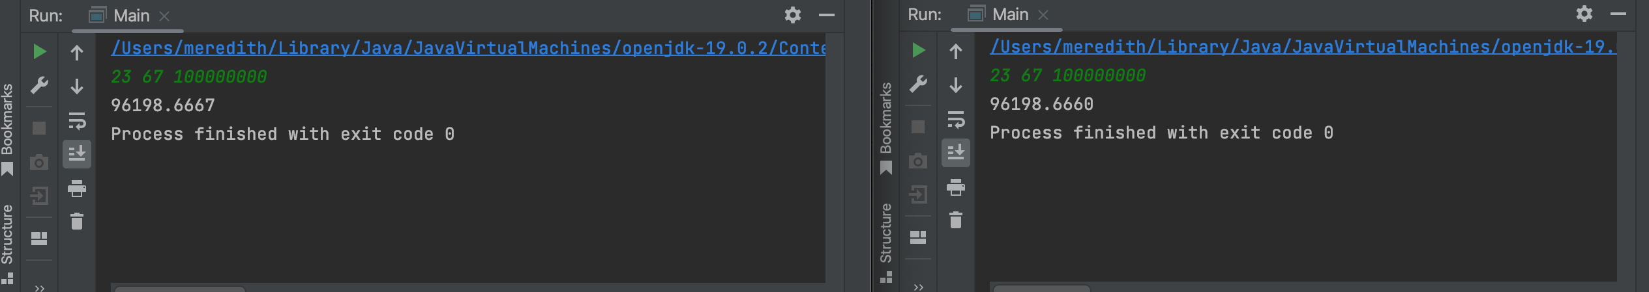Click the wrench icon in right panel
Screen dimensions: 1649x292
pyautogui.click(x=918, y=84)
